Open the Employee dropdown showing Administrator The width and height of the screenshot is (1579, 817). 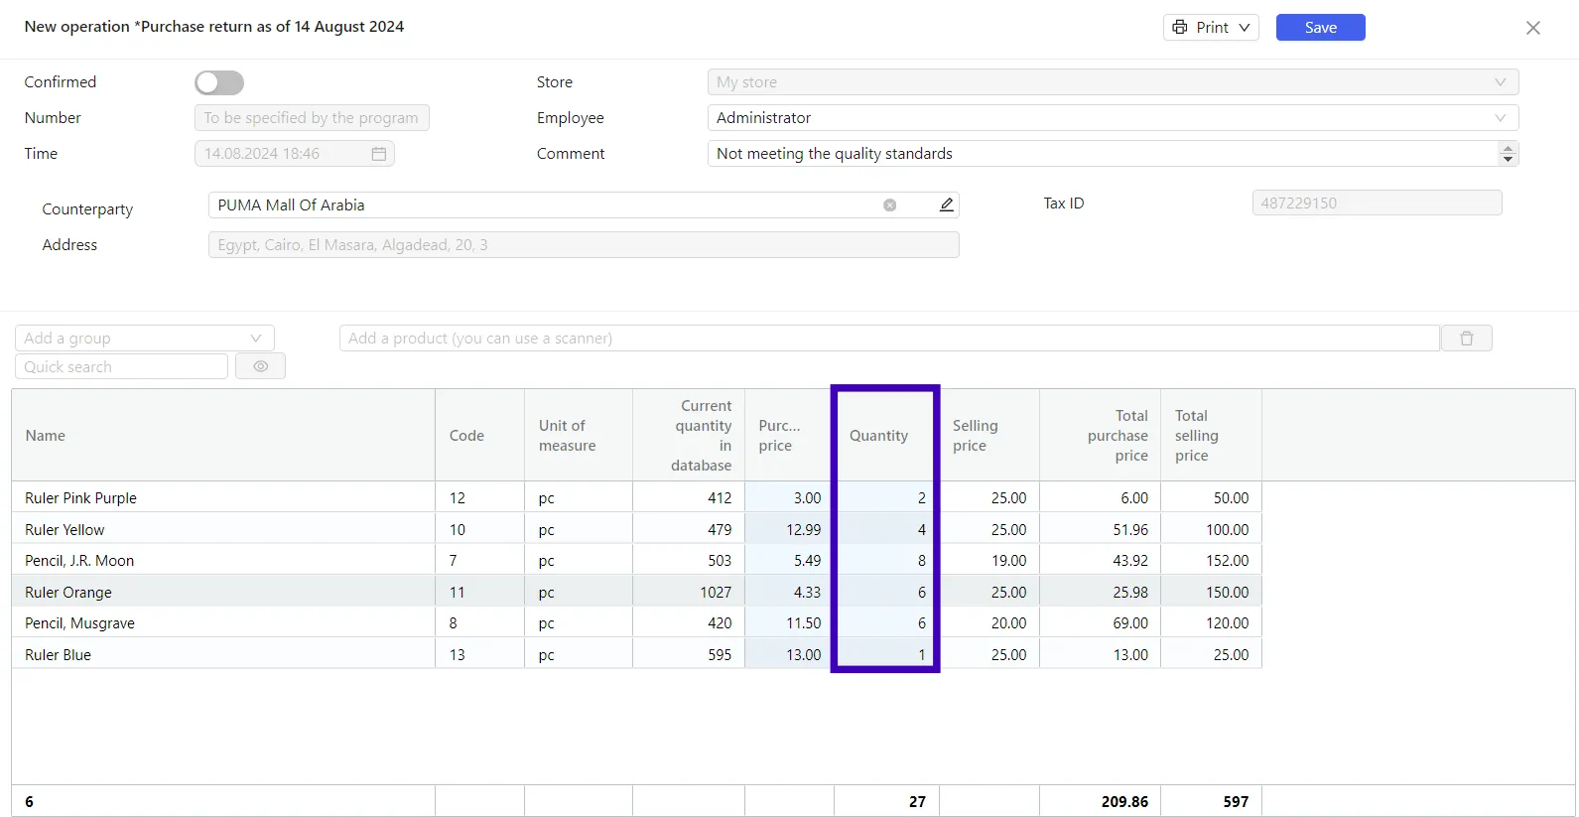(1113, 118)
